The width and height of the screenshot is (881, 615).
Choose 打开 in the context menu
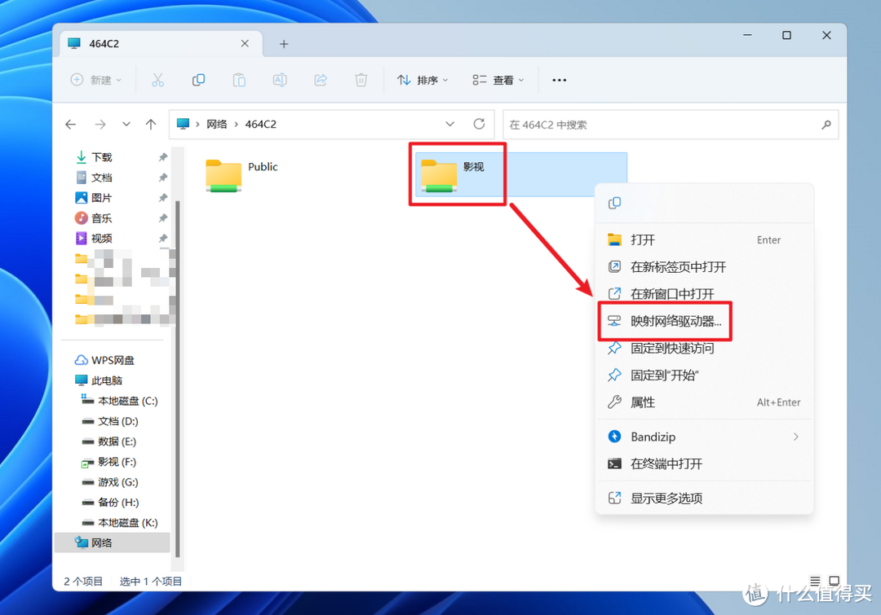704,240
